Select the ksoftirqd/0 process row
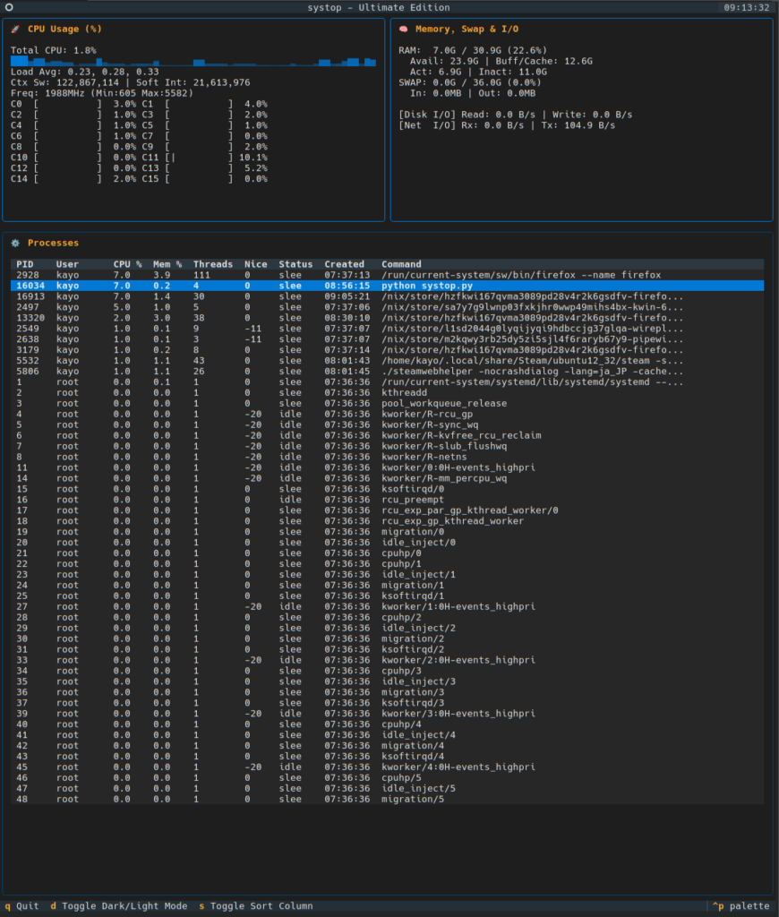 pyautogui.click(x=387, y=489)
